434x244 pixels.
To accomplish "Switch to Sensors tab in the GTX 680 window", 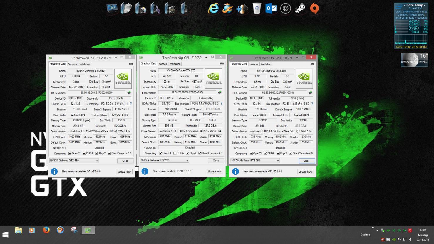I will tap(73, 64).
